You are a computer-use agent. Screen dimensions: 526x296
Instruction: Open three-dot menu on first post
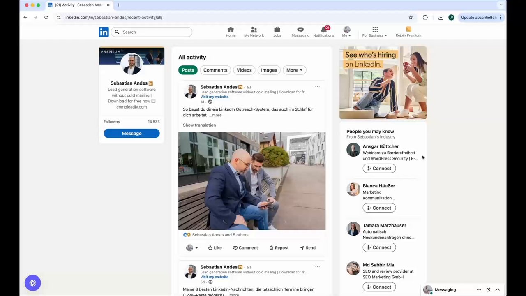(x=317, y=86)
